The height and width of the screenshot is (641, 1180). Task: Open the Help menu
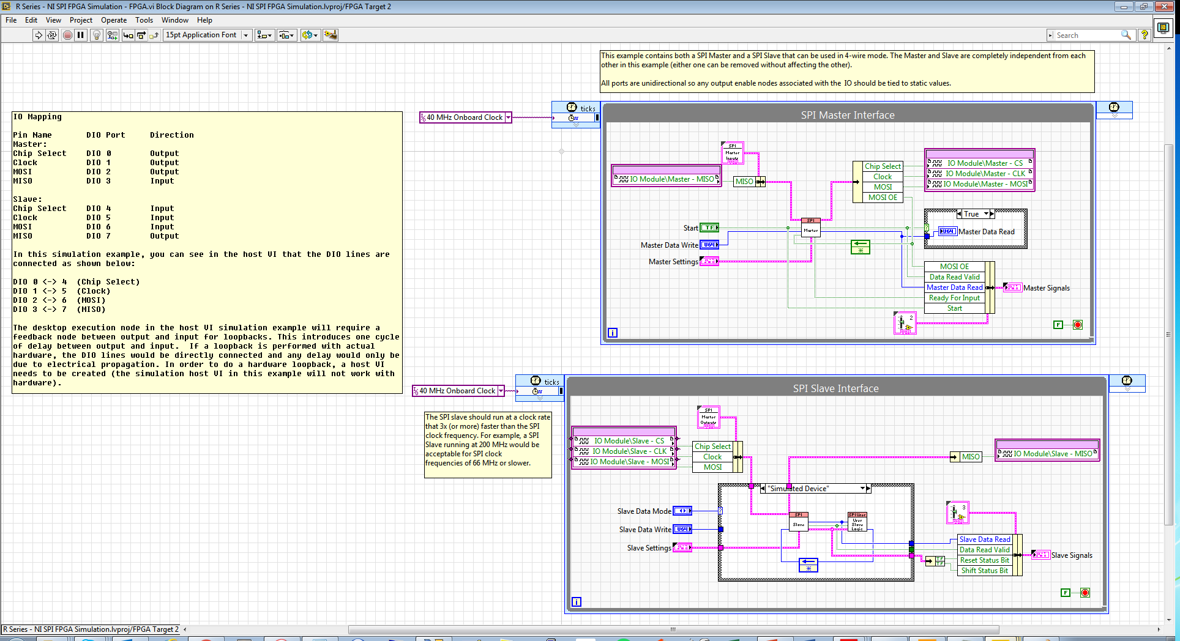click(204, 20)
